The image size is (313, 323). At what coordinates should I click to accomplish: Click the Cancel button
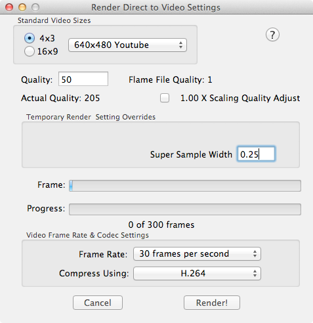(x=98, y=303)
